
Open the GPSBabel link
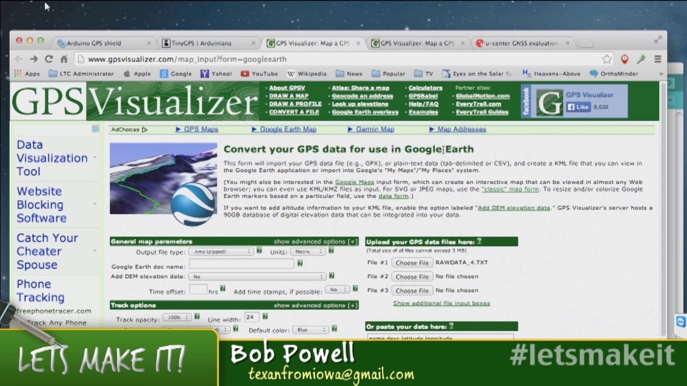coord(423,96)
